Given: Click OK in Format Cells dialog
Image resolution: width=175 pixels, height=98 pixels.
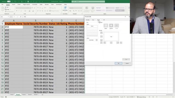Looking at the screenshot, I should pos(118,63).
